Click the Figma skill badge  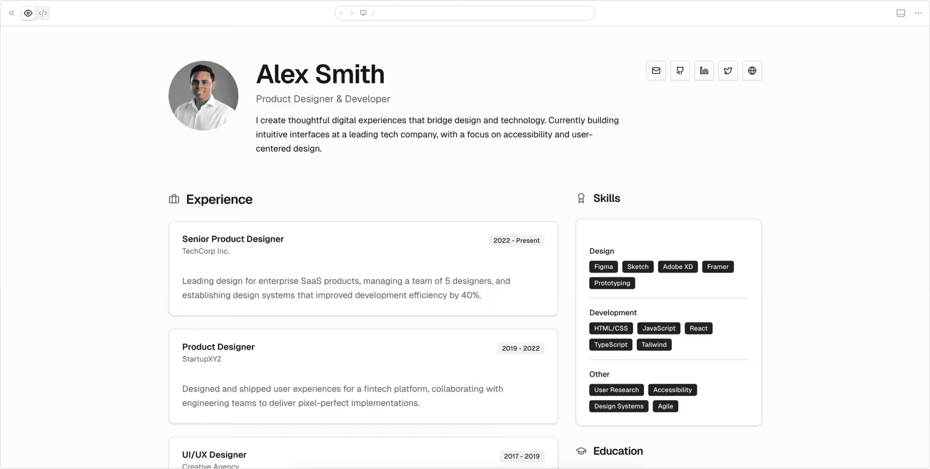coord(604,267)
